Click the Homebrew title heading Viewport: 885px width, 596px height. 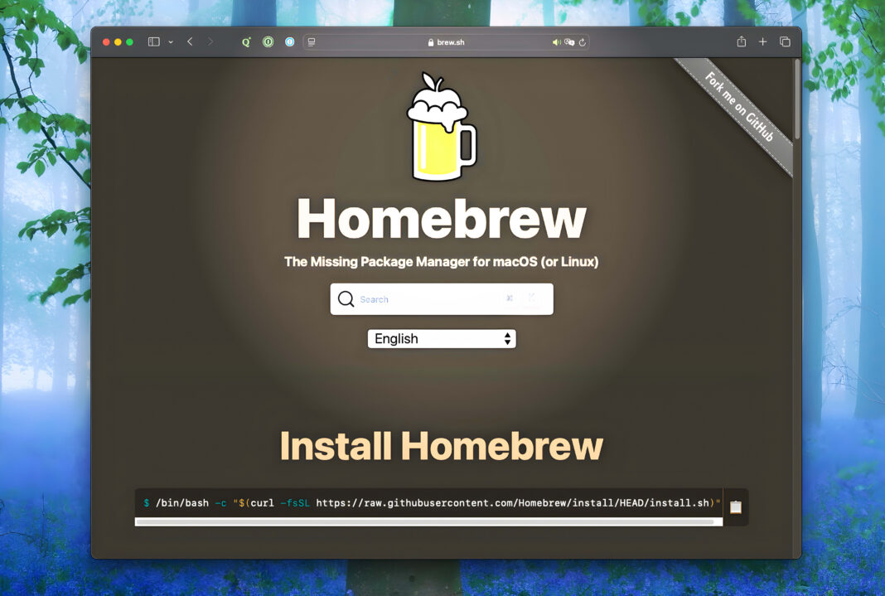pos(442,218)
